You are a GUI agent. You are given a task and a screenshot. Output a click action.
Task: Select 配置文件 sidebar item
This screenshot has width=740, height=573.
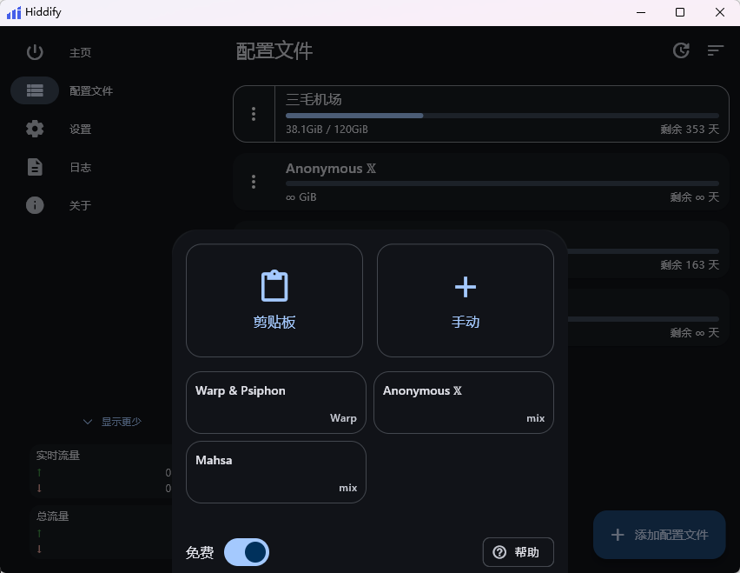(x=91, y=90)
